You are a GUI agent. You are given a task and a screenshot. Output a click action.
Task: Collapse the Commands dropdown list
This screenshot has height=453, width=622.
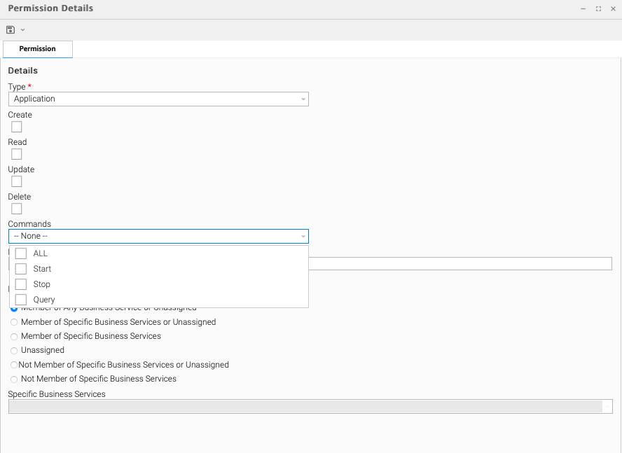303,237
